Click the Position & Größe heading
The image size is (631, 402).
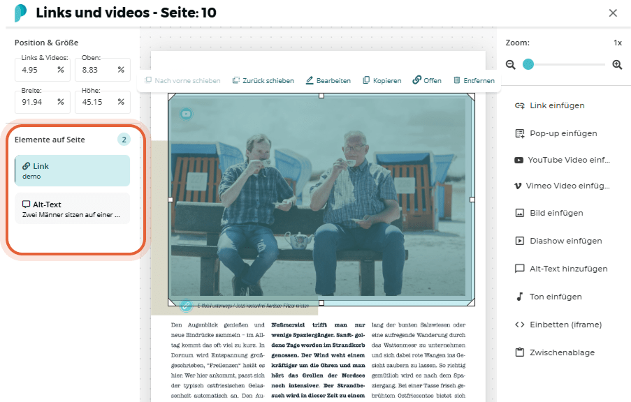pos(46,43)
